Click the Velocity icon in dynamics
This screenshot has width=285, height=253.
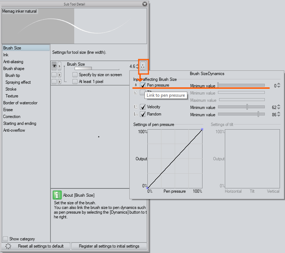[136, 107]
